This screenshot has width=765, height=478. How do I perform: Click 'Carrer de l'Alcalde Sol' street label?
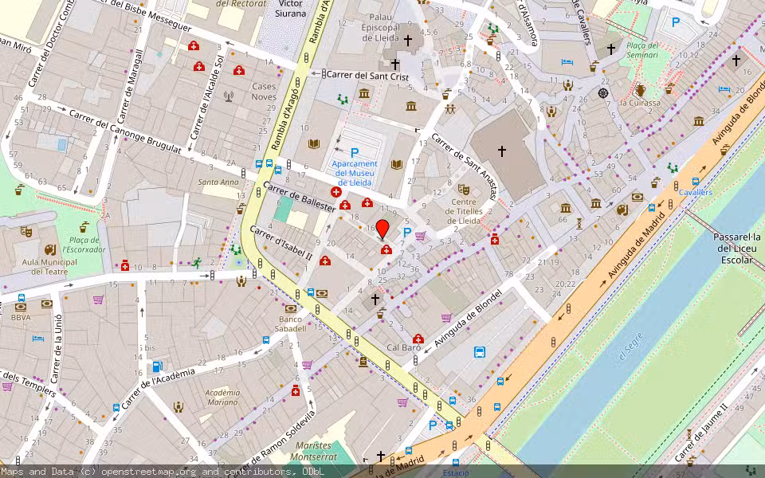206,97
